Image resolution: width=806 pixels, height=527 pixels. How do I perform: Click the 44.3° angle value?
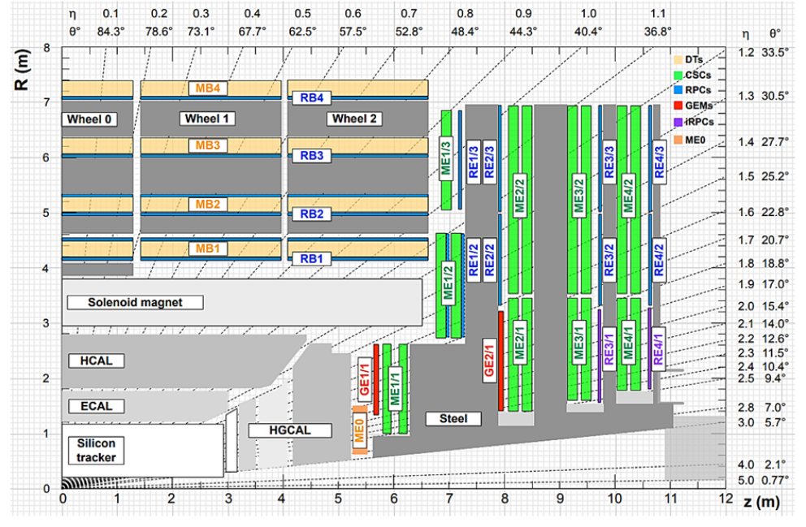[523, 32]
